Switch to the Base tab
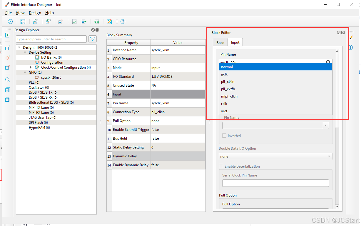361x226 pixels. 220,43
